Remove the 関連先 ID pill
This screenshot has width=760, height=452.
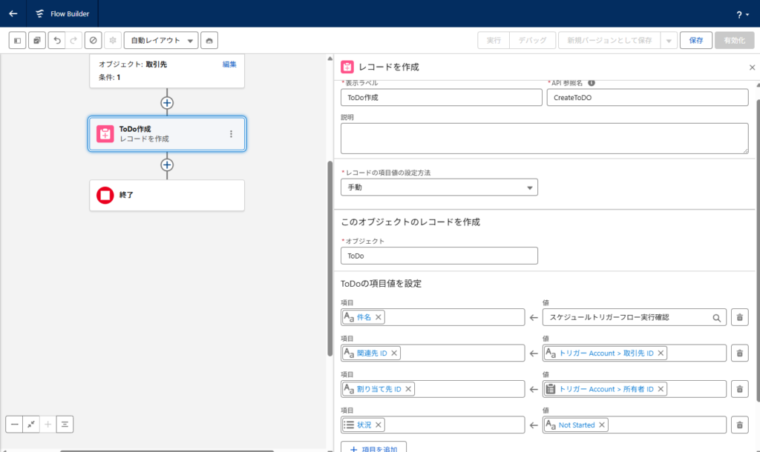[394, 353]
